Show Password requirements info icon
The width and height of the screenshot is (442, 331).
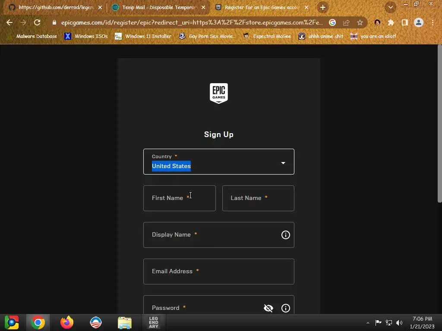286,308
